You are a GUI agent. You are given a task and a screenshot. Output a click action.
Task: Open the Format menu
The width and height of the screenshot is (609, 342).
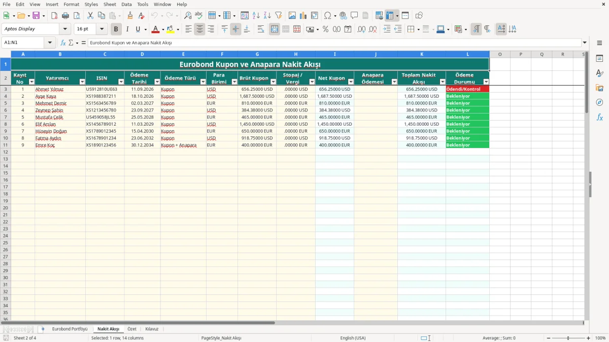pyautogui.click(x=72, y=4)
